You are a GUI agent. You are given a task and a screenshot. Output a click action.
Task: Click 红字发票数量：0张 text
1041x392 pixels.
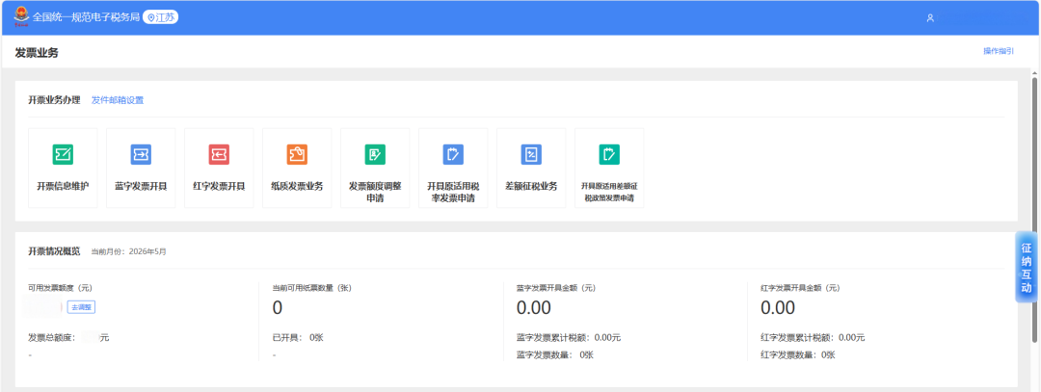(x=798, y=354)
